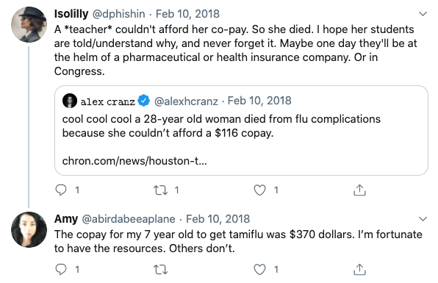Open chron.com/news/houston-t... link
438x283 pixels.
pyautogui.click(x=134, y=161)
